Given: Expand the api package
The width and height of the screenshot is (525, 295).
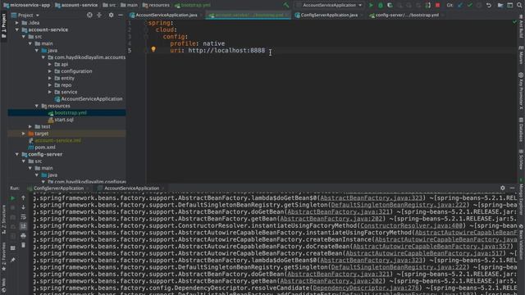Looking at the screenshot, I should (50, 64).
